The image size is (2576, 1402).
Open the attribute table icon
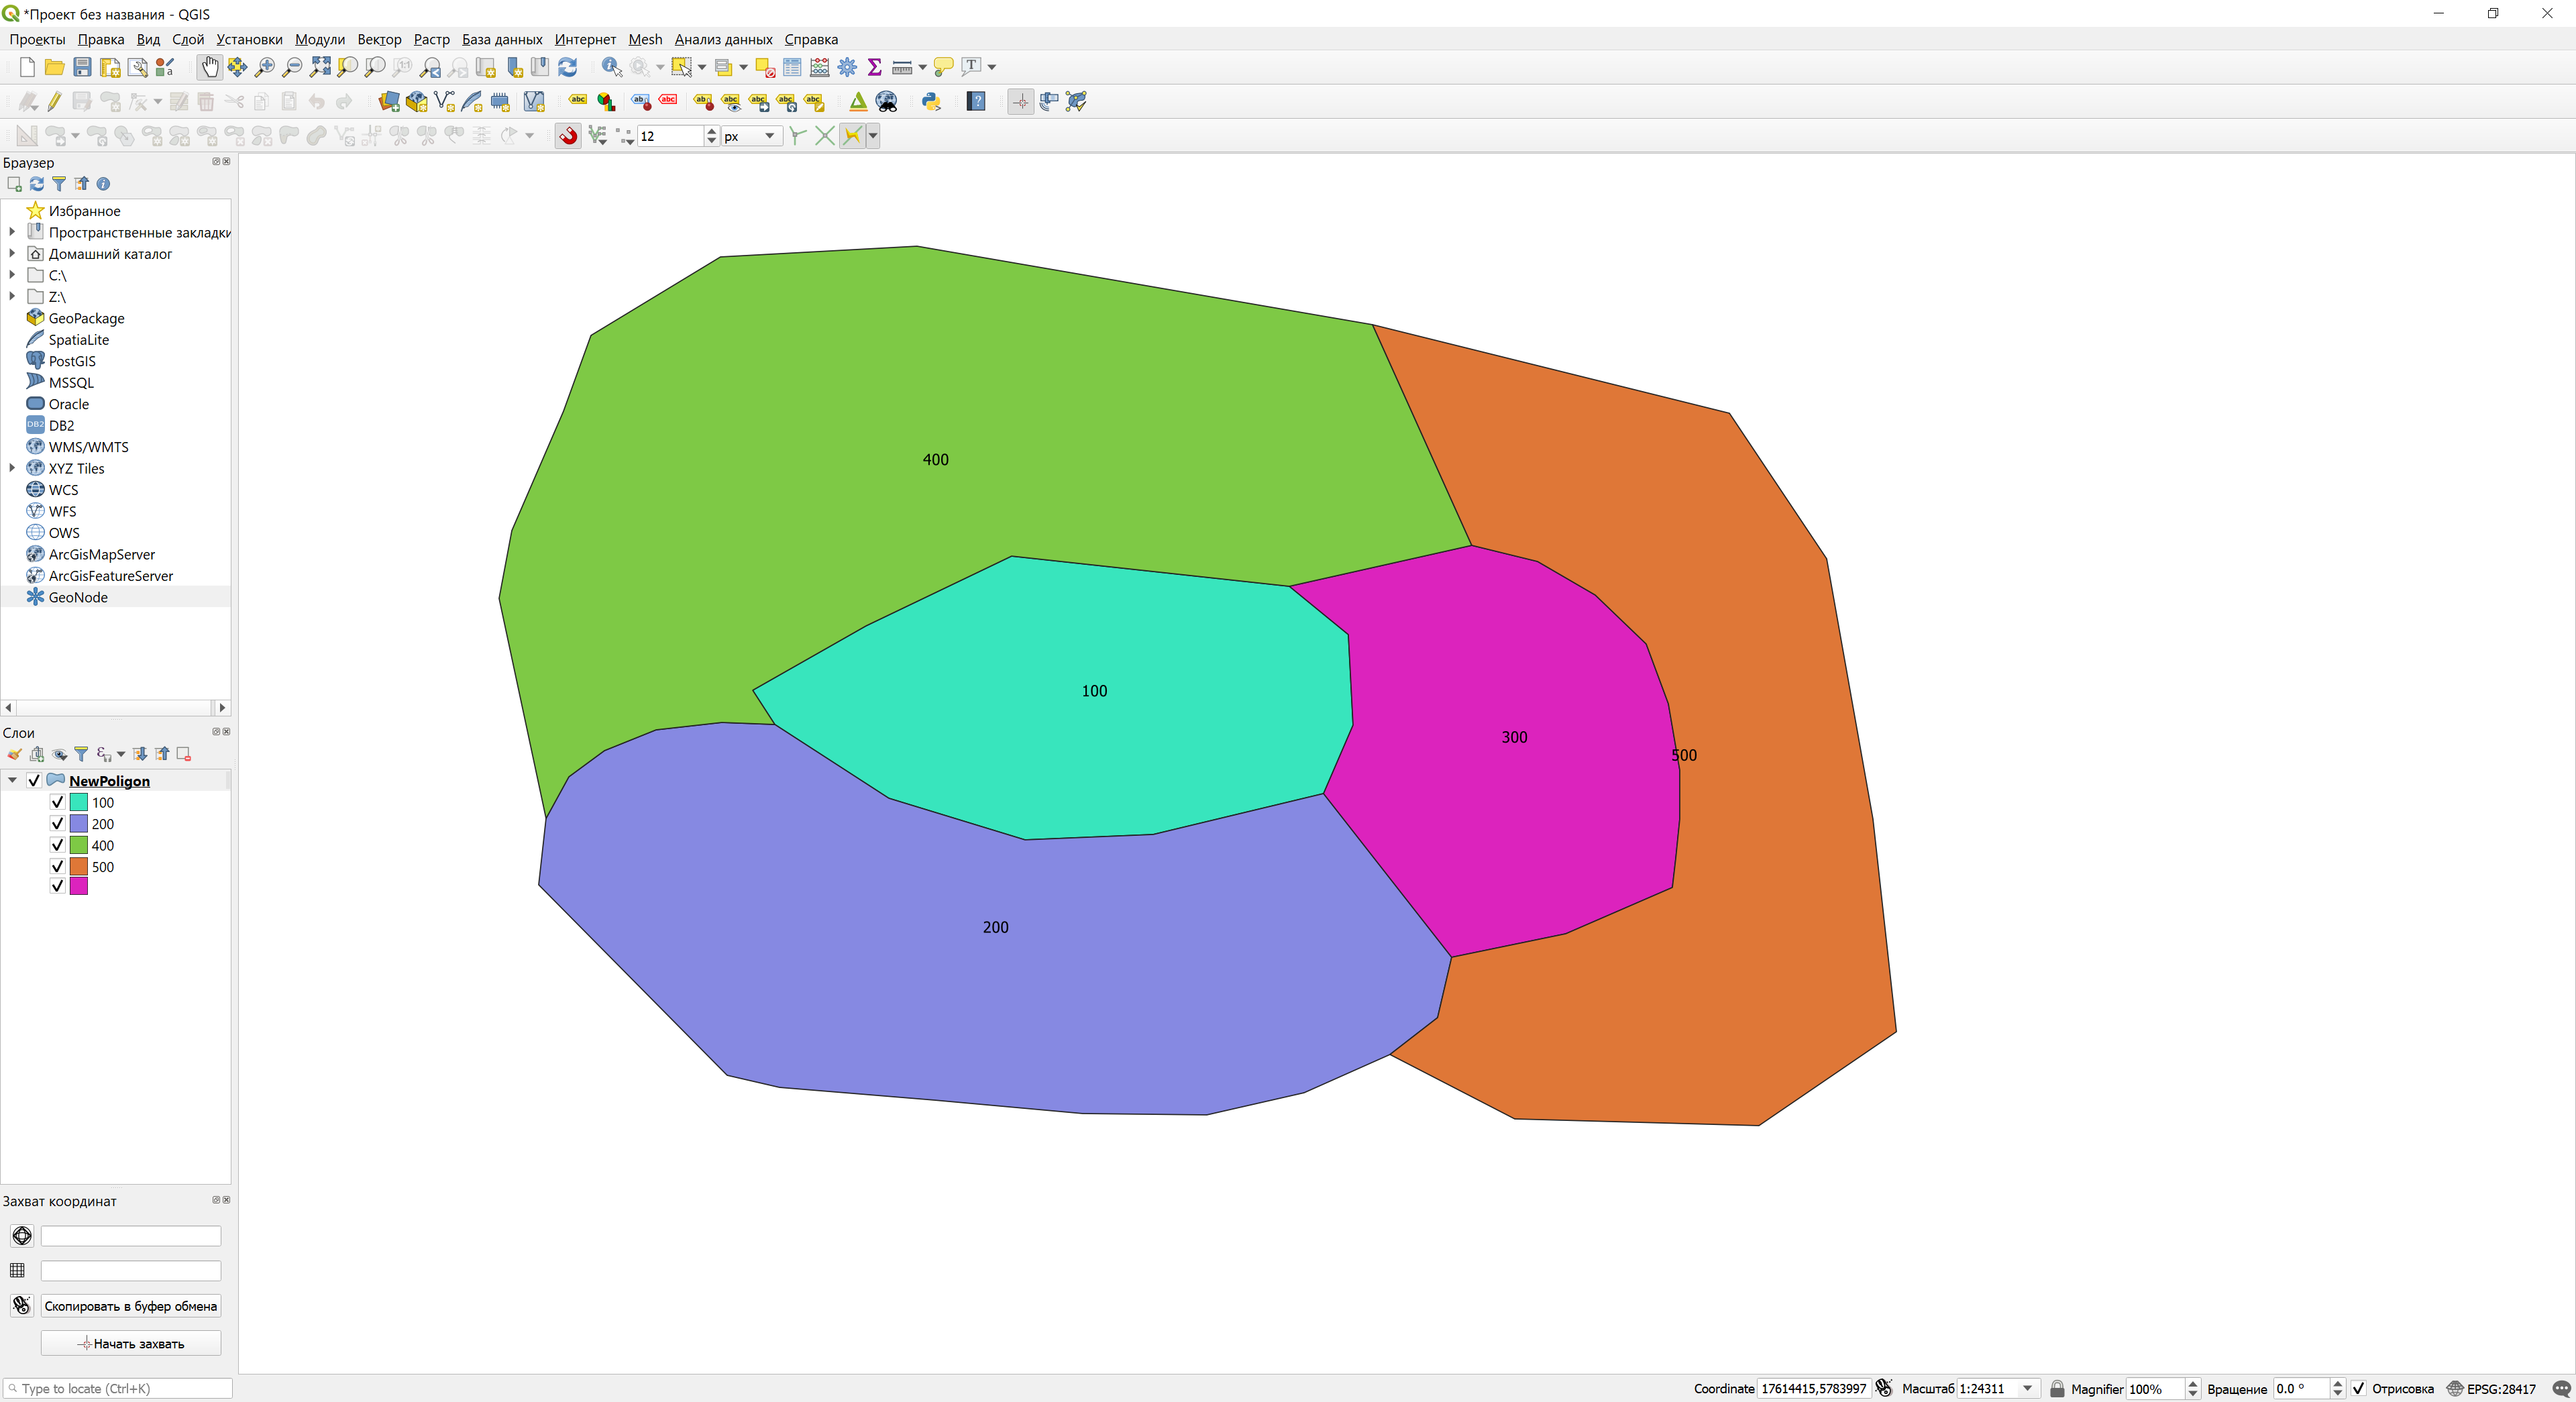(792, 67)
